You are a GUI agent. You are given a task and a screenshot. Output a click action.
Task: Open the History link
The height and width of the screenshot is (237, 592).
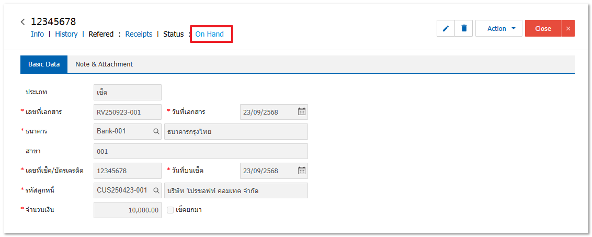[66, 34]
